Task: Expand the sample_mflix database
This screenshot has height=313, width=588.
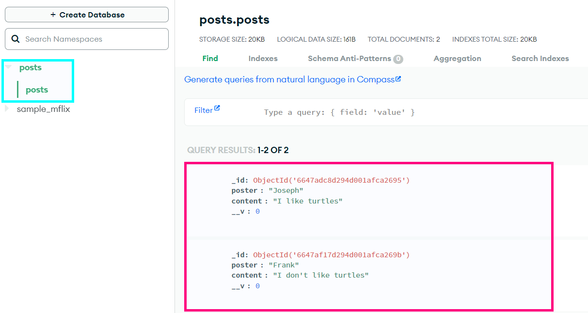Action: point(7,109)
